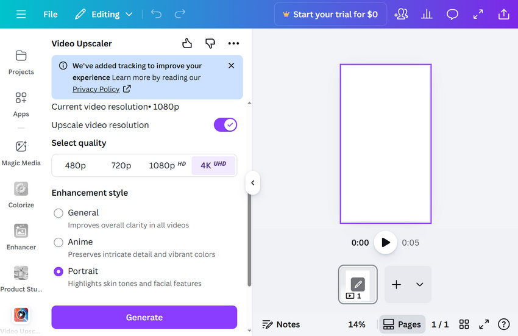Click the Generate button
Viewport: 518px width, 336px height.
click(x=144, y=317)
